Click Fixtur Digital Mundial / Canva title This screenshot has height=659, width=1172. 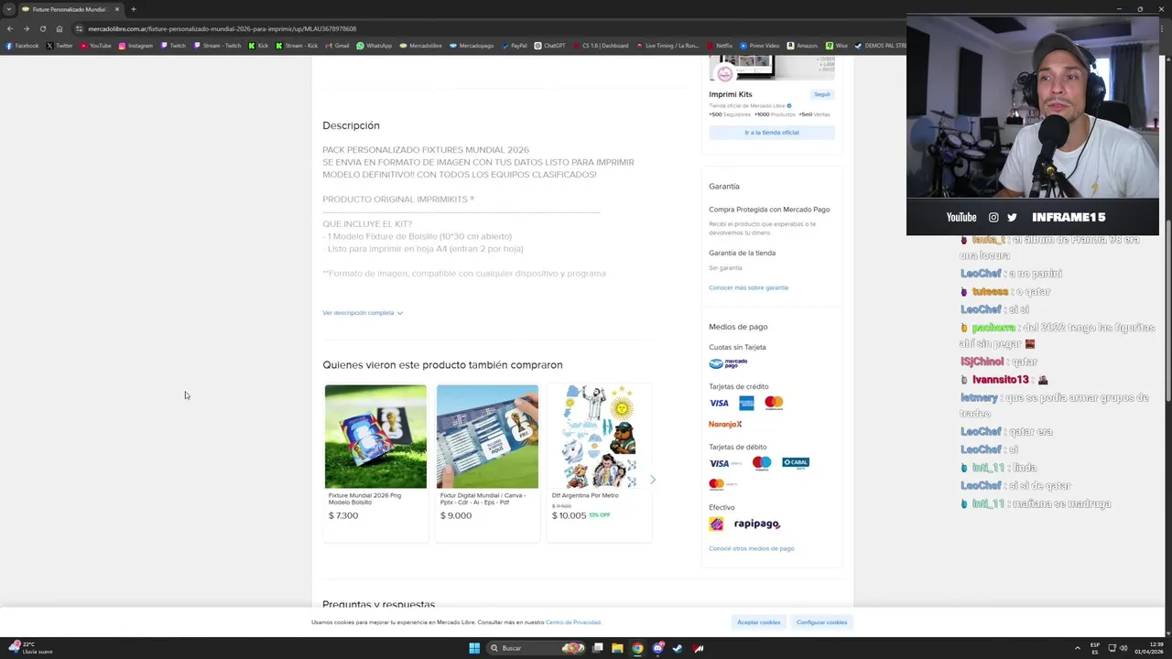483,499
